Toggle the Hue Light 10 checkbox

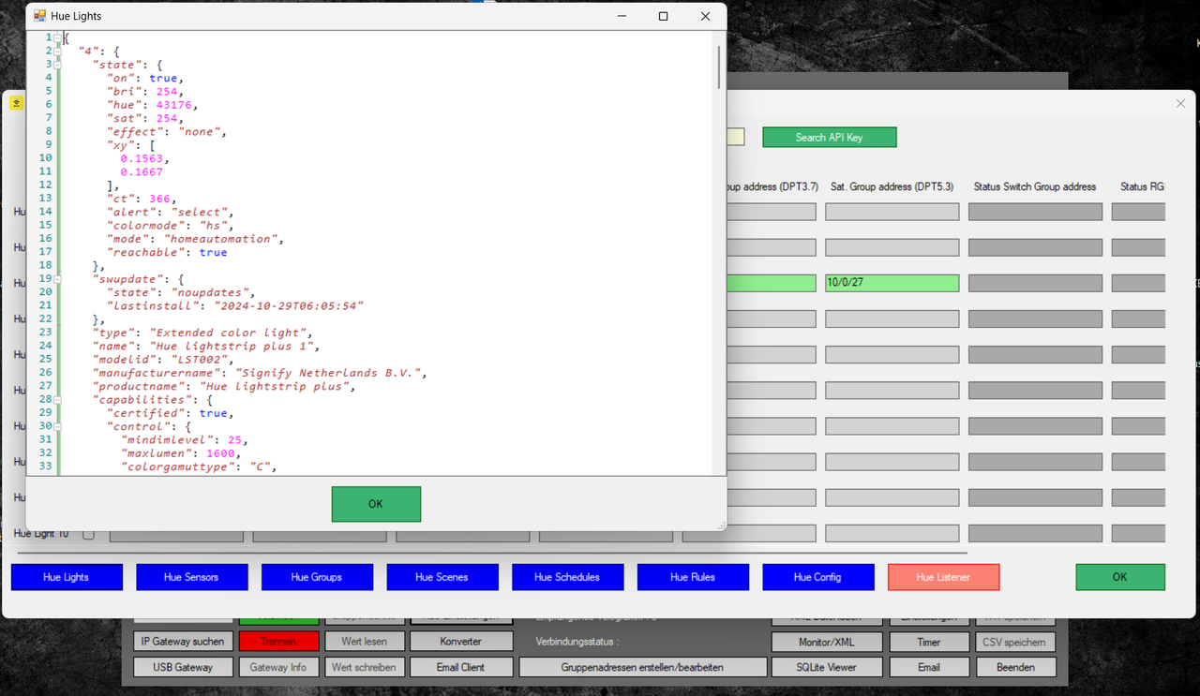tap(88, 534)
